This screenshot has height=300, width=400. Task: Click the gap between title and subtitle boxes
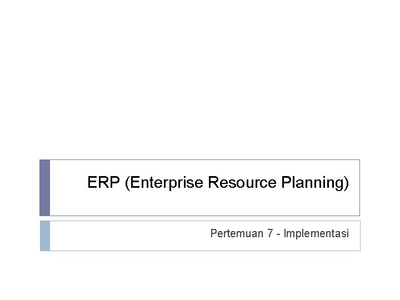pyautogui.click(x=200, y=218)
